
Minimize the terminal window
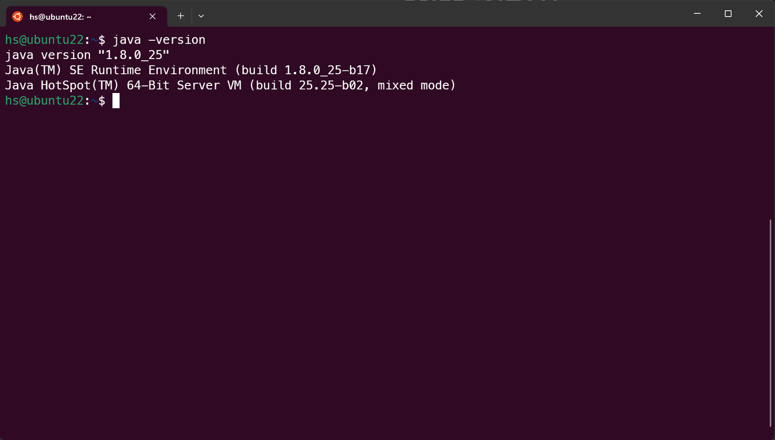697,13
